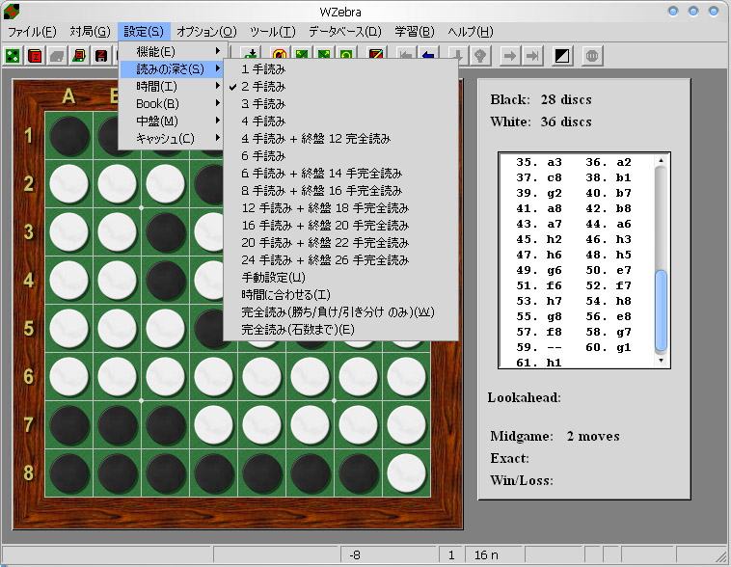
Task: Select move 60. g1 in move list
Action: 609,347
